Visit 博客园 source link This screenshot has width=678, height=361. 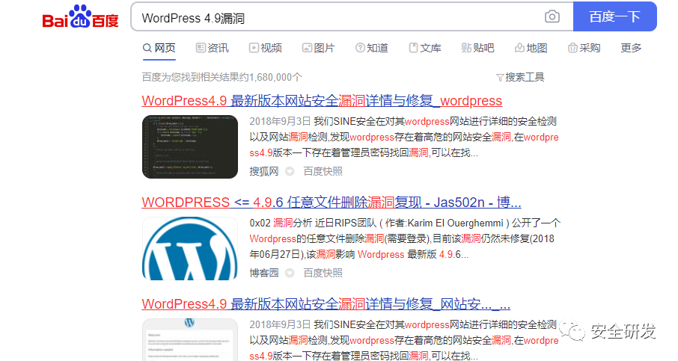click(263, 273)
